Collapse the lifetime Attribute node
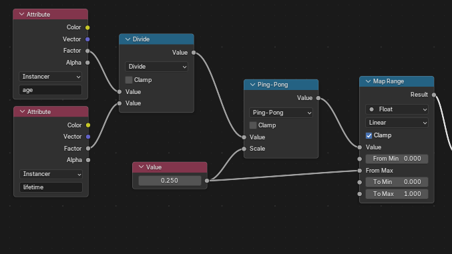Image resolution: width=452 pixels, height=254 pixels. [22, 111]
